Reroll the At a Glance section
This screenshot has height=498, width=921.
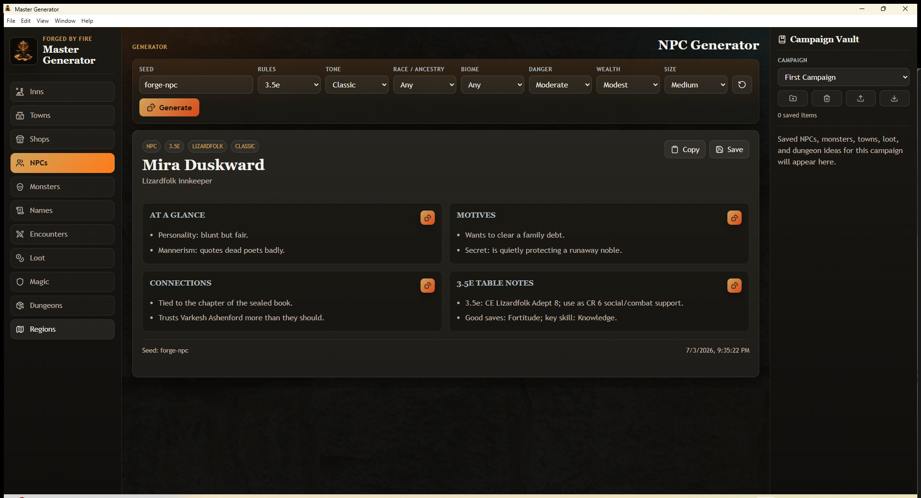428,218
